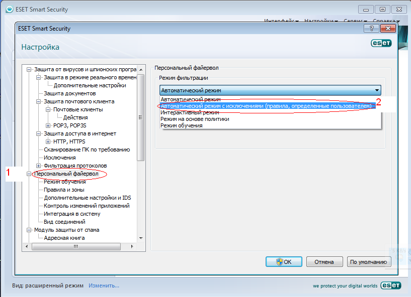Collapse 'Персональный файервол' node

coord(29,174)
